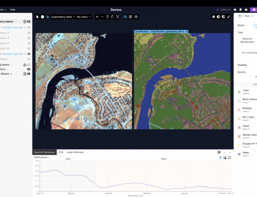Click the spectral signature line chart
Screen dimensions: 257x197
pos(135,176)
